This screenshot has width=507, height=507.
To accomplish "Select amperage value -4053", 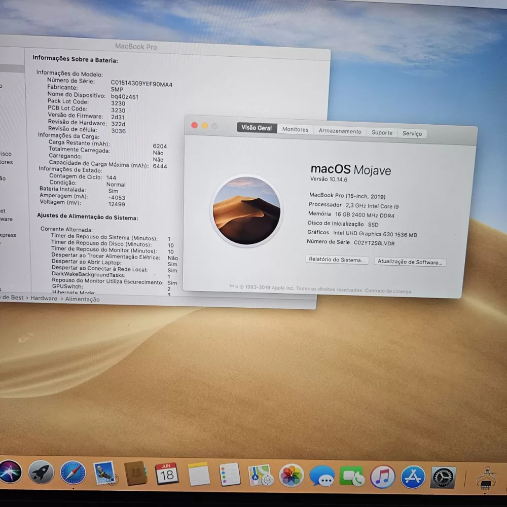I will coord(117,198).
